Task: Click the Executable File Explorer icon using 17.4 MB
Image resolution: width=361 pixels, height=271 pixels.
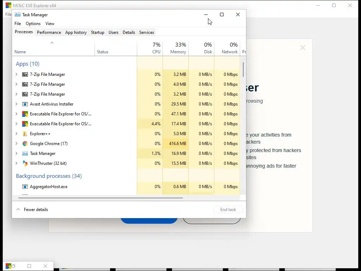Action: point(25,124)
